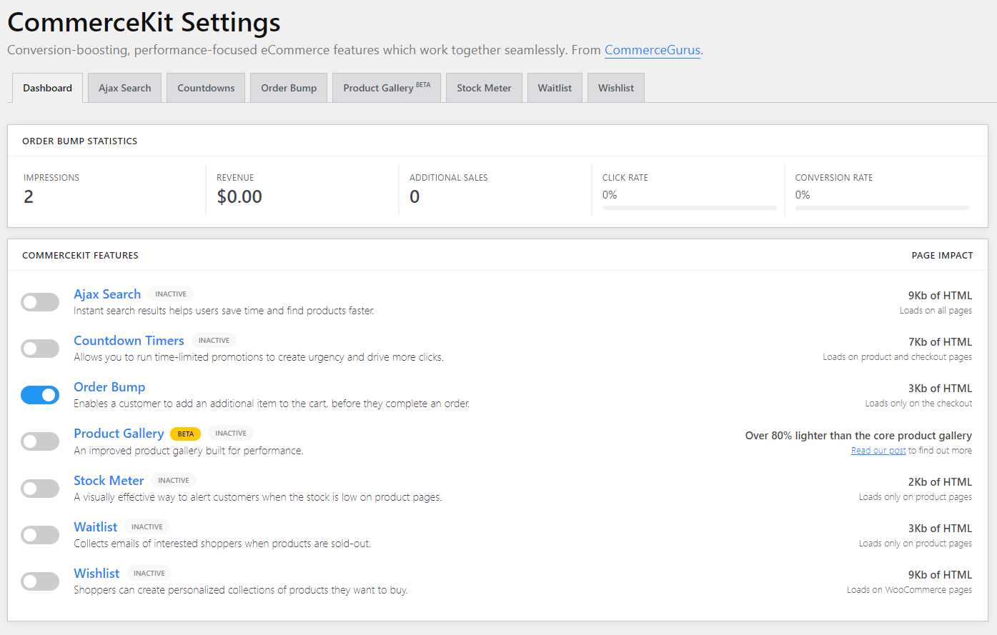Viewport: 997px width, 635px height.
Task: Switch on the Stock Meter toggle
Action: (x=40, y=489)
